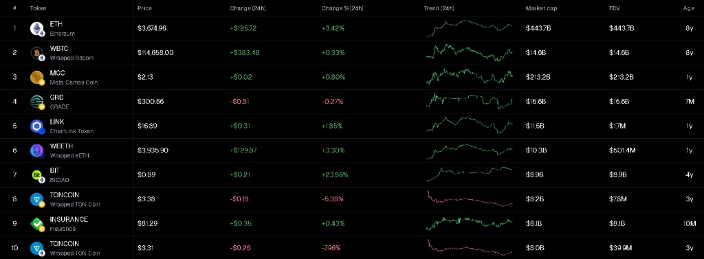The height and width of the screenshot is (259, 704).
Task: Sort by Change % (24h) column header
Action: 342,8
